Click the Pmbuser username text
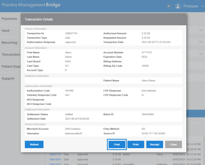This screenshot has height=165, width=205. pos(191,6)
